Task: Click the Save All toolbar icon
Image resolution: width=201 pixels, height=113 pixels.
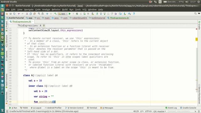Action: tap(10, 14)
